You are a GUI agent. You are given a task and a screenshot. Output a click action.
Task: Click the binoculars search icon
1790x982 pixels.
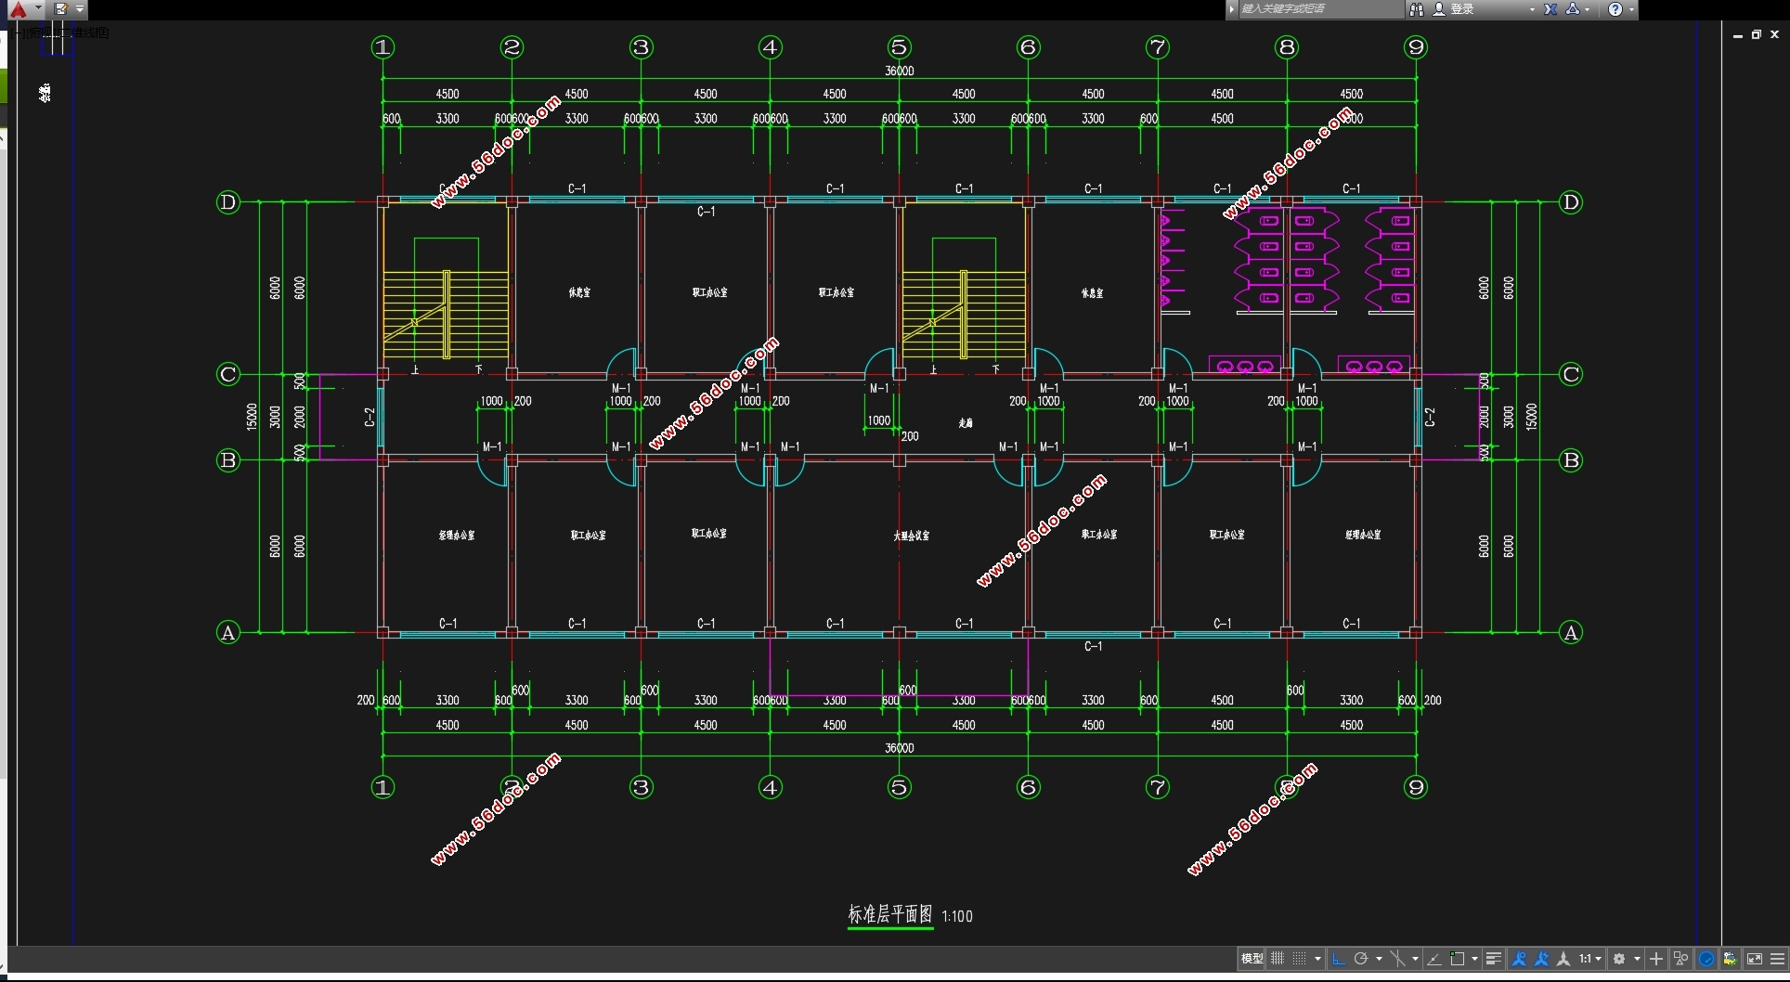(x=1417, y=9)
